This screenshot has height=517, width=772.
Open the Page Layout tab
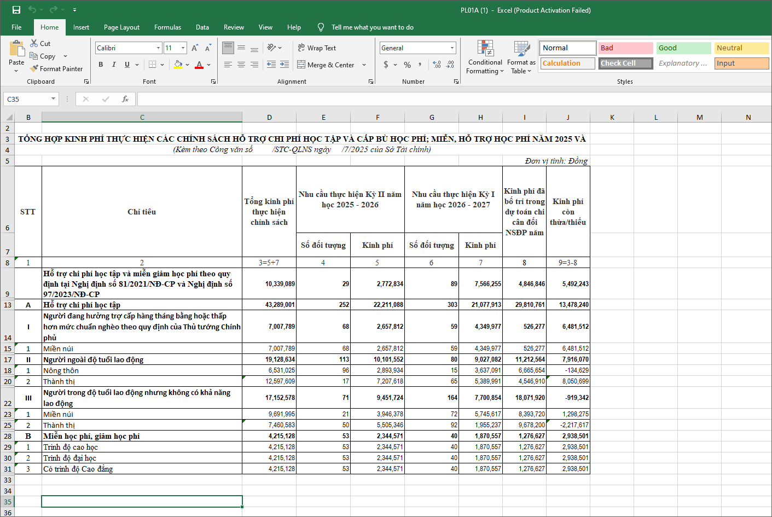click(121, 27)
